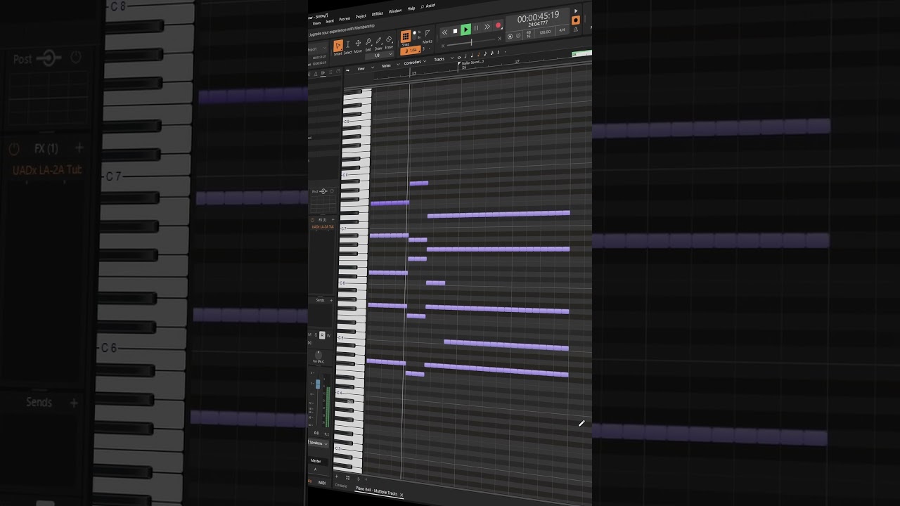Open the 1/8 draw duration dropdown

click(x=380, y=54)
